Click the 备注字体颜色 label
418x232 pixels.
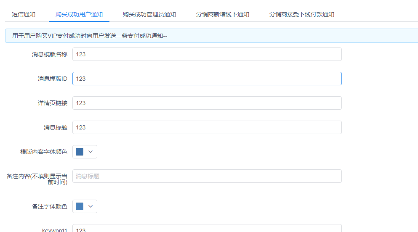click(50, 206)
